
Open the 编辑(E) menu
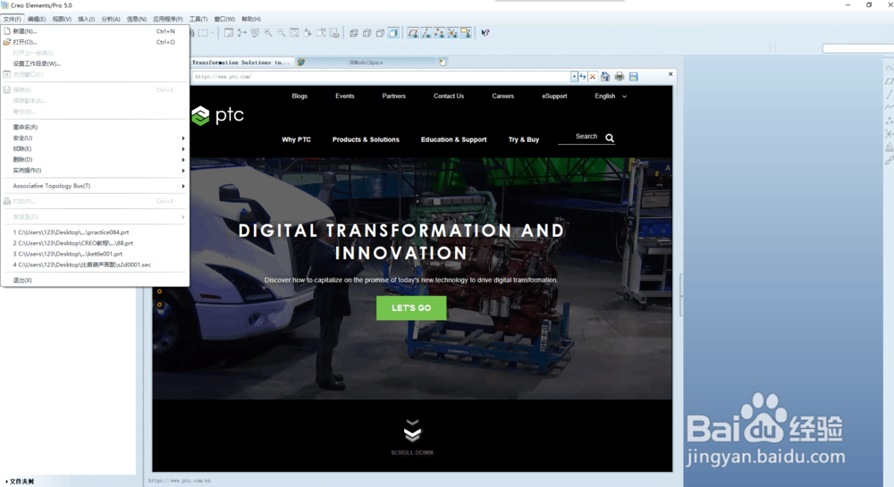pyautogui.click(x=37, y=19)
